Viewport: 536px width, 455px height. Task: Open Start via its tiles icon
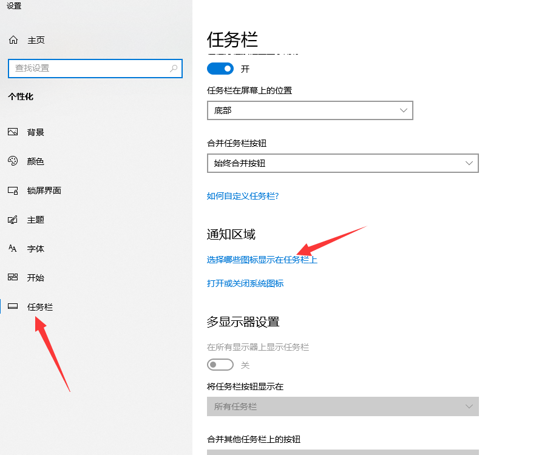[13, 278]
